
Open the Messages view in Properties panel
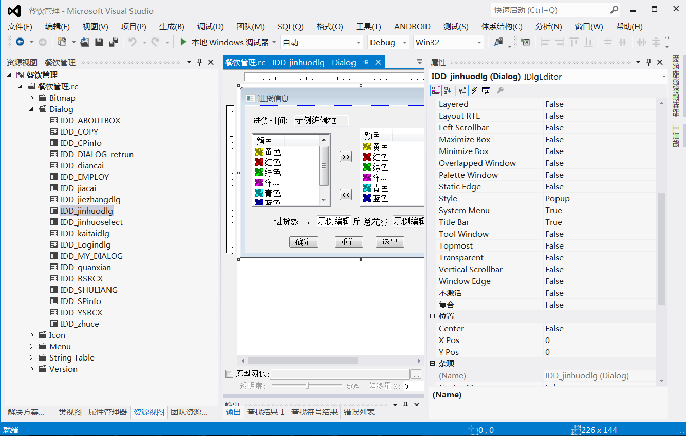coord(486,90)
